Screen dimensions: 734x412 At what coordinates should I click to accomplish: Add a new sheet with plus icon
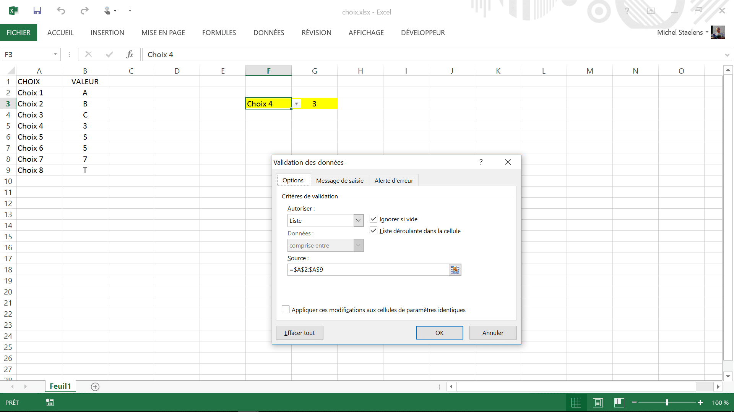(x=95, y=387)
